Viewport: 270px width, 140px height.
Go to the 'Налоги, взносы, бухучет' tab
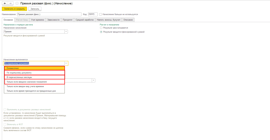109,20
